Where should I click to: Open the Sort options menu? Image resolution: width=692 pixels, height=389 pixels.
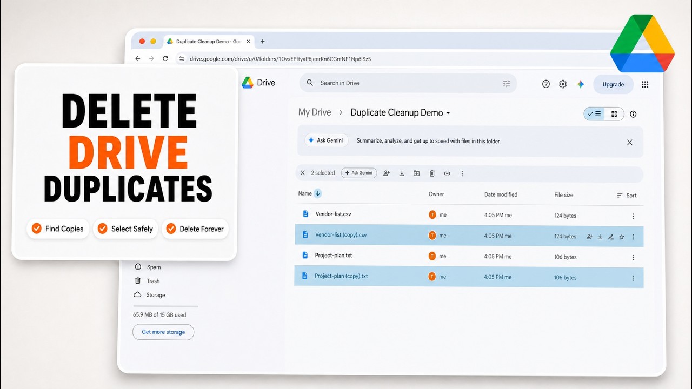627,196
